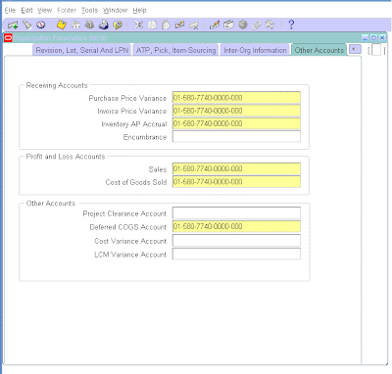Click the Purchase Price Variance label
The image size is (392, 374).
(127, 98)
